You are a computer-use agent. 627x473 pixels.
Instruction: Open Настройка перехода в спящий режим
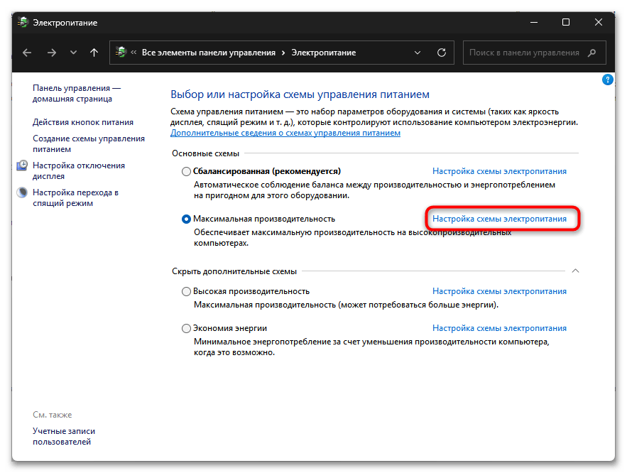click(x=75, y=197)
